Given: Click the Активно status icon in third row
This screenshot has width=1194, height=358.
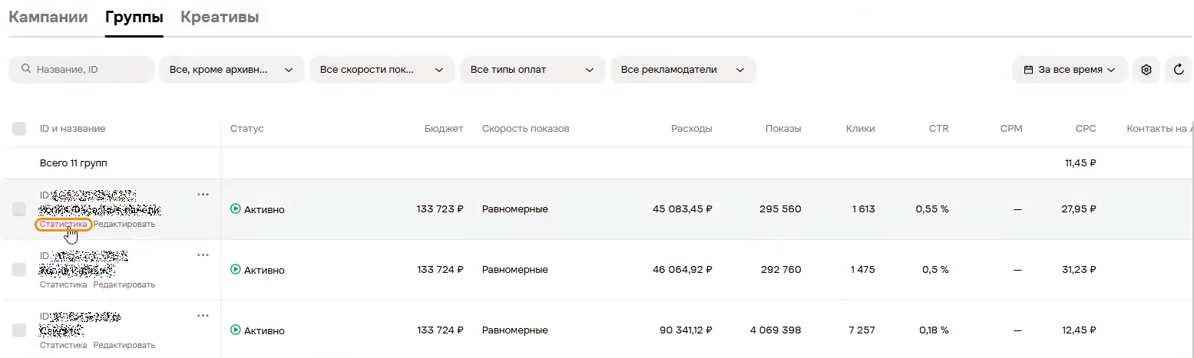Looking at the screenshot, I should tap(236, 330).
